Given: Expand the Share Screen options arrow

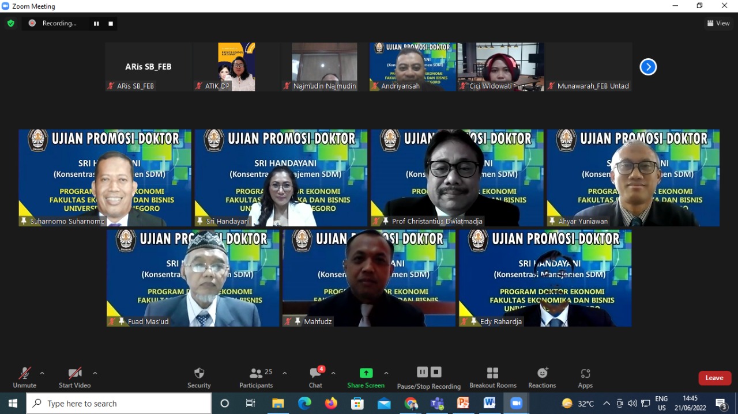Looking at the screenshot, I should [x=386, y=373].
